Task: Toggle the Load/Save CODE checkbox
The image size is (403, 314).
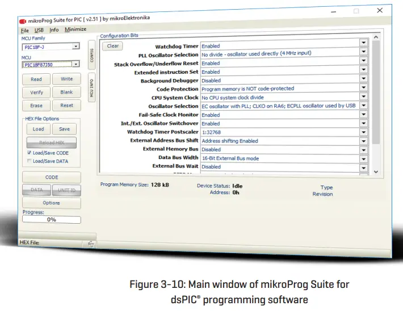Action: click(30, 153)
